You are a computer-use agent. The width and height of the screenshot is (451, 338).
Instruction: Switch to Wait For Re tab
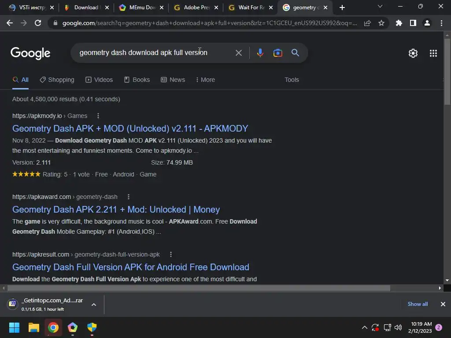(x=251, y=8)
